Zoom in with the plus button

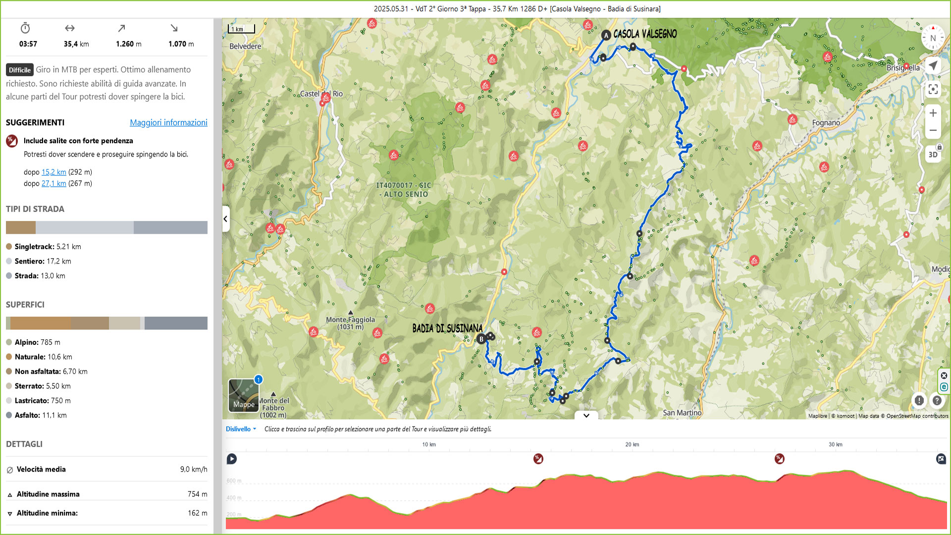(x=933, y=113)
